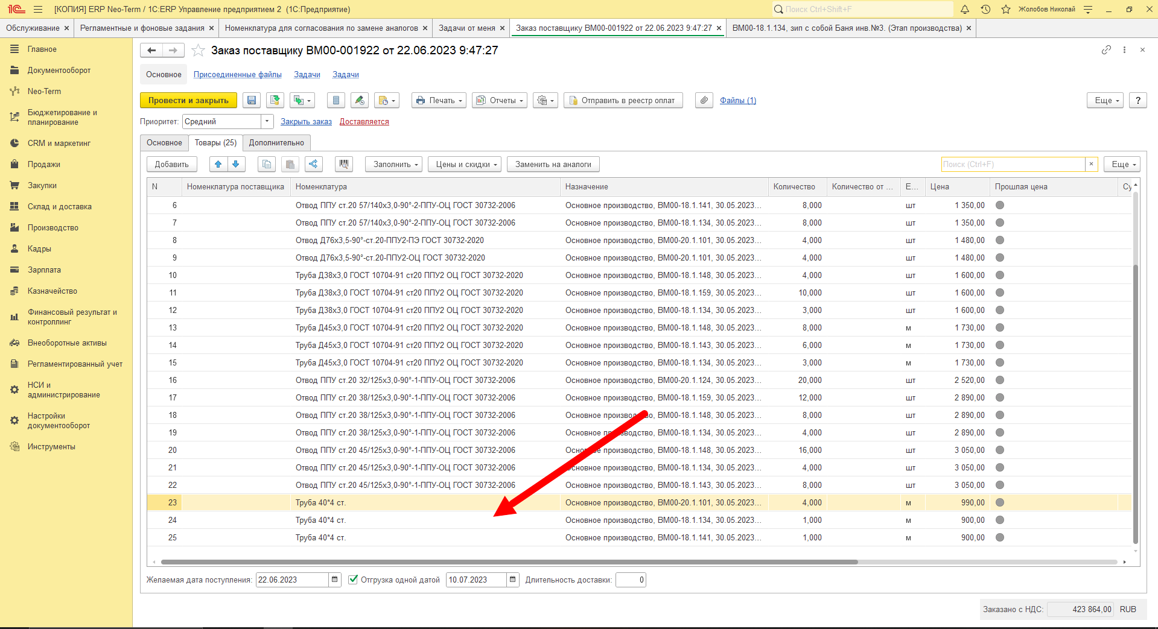This screenshot has height=629, width=1158.
Task: Open Склад и доставка sidebar section
Action: click(60, 206)
